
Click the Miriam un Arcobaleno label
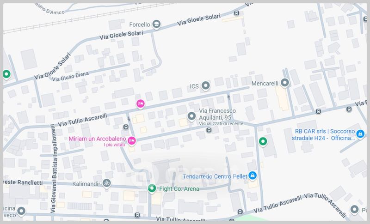tap(98, 139)
